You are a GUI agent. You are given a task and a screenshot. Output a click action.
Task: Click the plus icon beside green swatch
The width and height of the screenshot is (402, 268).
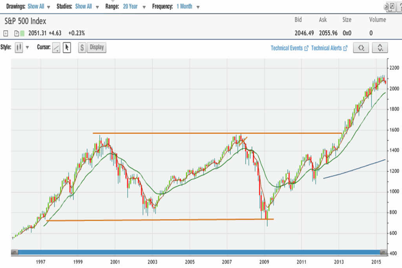click(x=17, y=33)
